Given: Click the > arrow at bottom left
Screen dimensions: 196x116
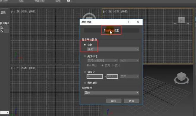Looking at the screenshot, I should [7, 112].
